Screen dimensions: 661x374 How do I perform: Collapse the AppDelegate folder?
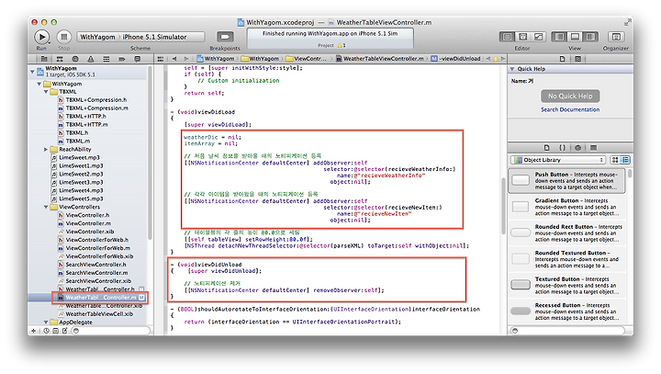click(46, 322)
